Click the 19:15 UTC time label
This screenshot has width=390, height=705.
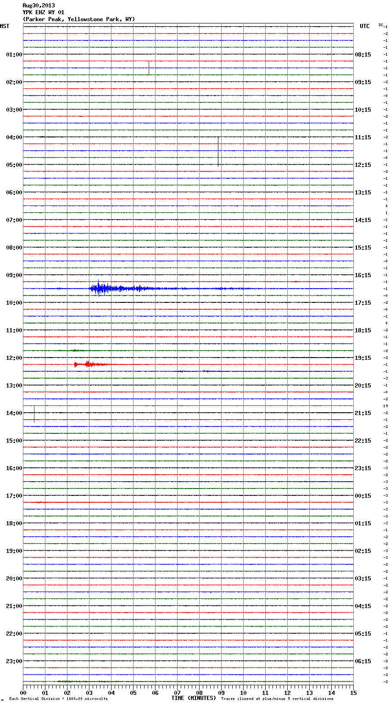pyautogui.click(x=363, y=358)
